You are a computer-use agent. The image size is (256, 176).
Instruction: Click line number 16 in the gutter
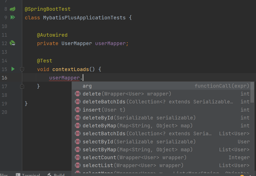(x=4, y=78)
